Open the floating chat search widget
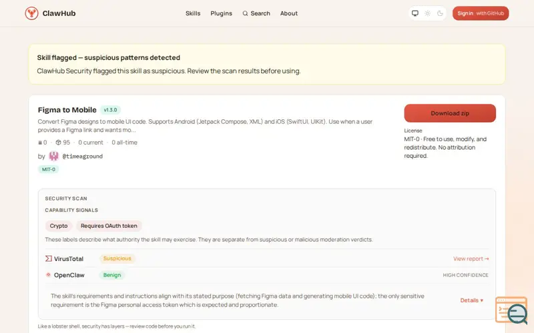Viewport: 534px width, 333px height. pyautogui.click(x=511, y=310)
